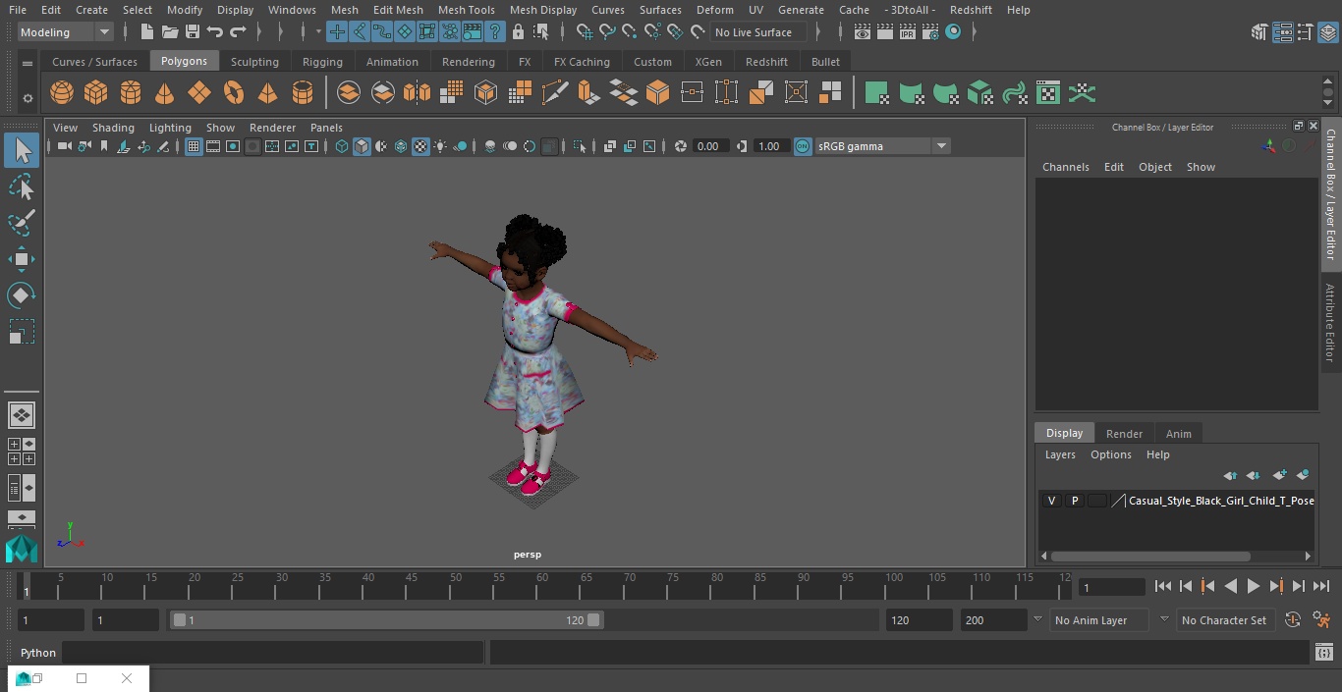Create a new scene file icon

pos(146,32)
